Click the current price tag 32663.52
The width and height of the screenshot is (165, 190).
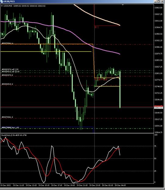click(x=158, y=108)
